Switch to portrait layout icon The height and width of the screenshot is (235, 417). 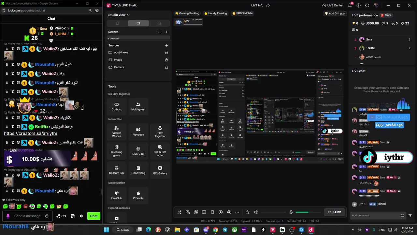coord(118,23)
